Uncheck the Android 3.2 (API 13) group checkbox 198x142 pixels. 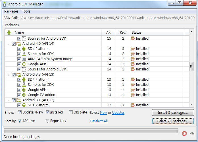tap(14, 74)
